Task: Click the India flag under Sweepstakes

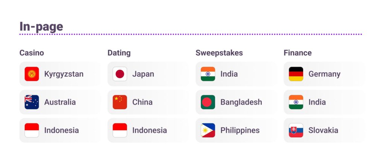Action: [208, 74]
